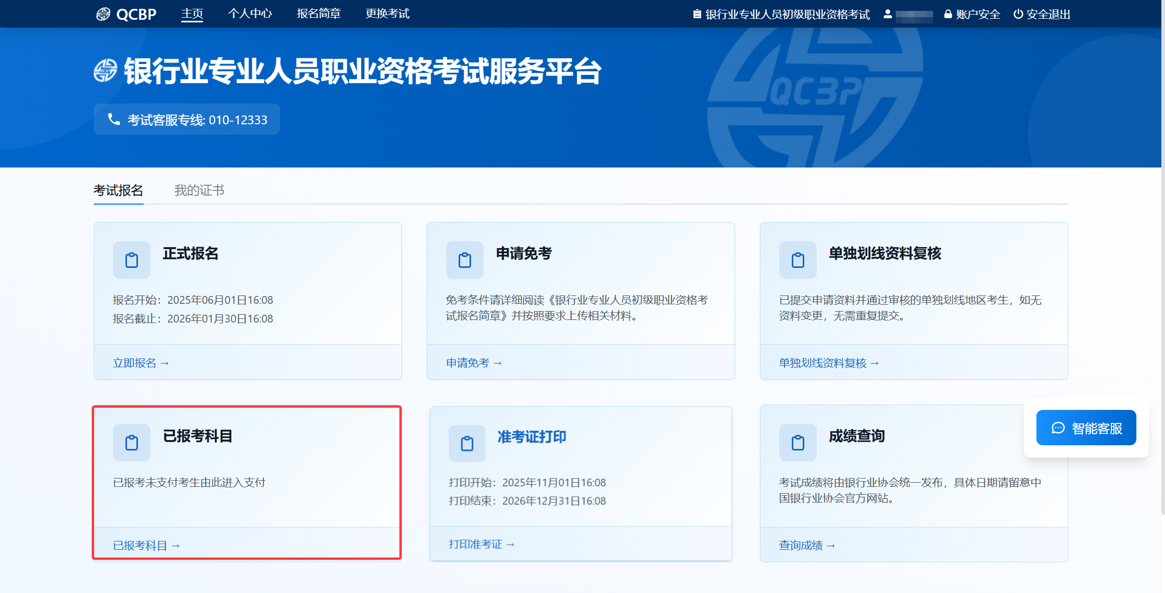Click the clipboard icon beside 已报考科目
Screen dimensions: 1165x593
131,443
